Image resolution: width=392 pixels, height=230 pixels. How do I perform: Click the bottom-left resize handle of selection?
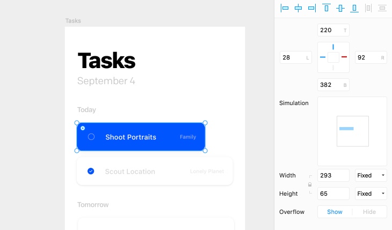click(77, 151)
